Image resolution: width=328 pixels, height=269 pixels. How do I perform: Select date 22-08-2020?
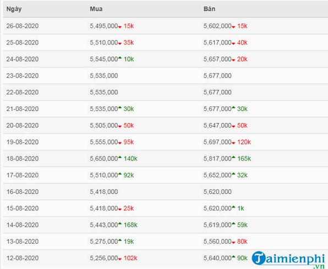pyautogui.click(x=23, y=92)
